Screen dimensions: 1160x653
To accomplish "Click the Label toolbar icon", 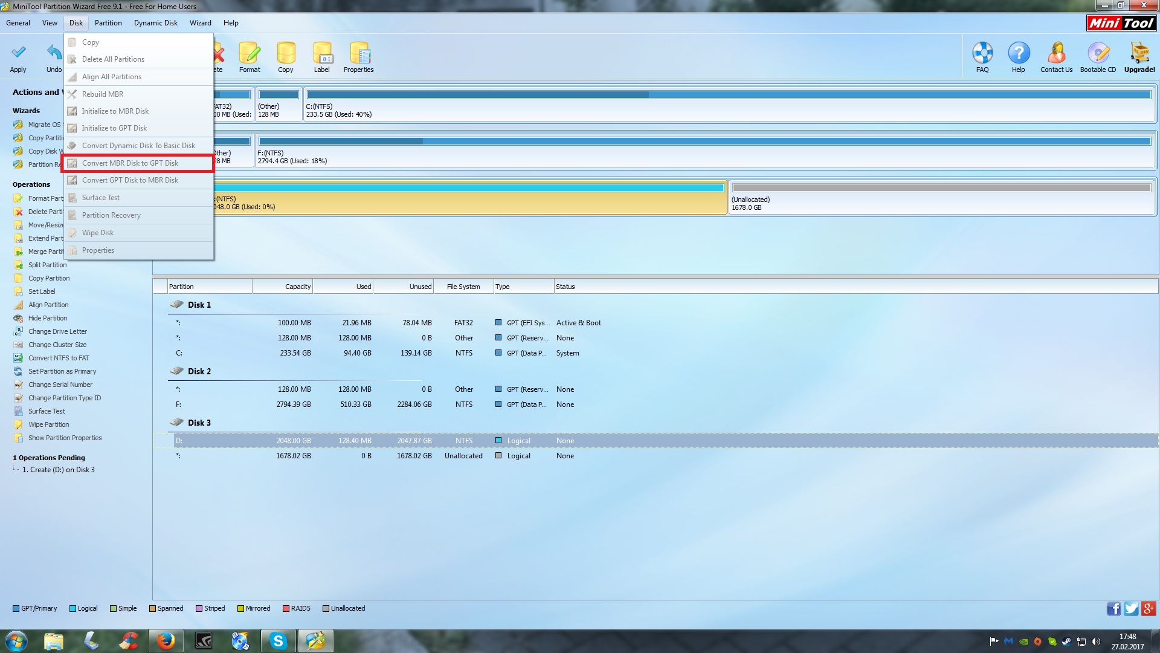I will point(322,53).
